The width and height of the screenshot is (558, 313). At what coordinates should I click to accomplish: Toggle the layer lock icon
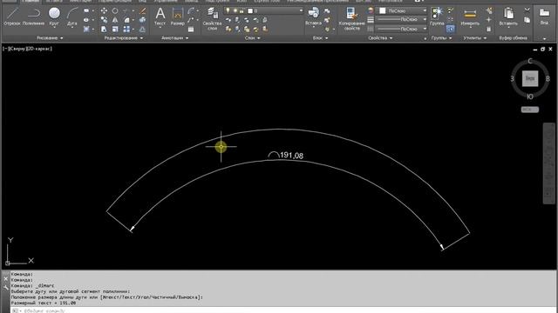(x=242, y=10)
